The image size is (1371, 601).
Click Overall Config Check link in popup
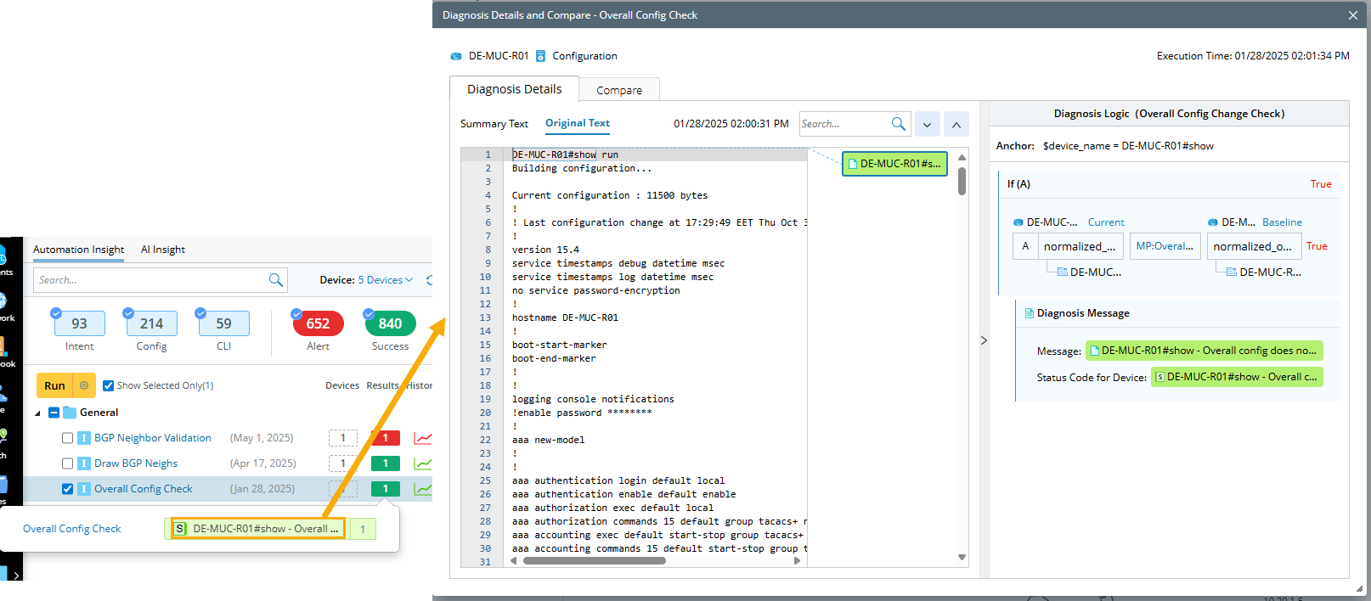click(x=72, y=529)
